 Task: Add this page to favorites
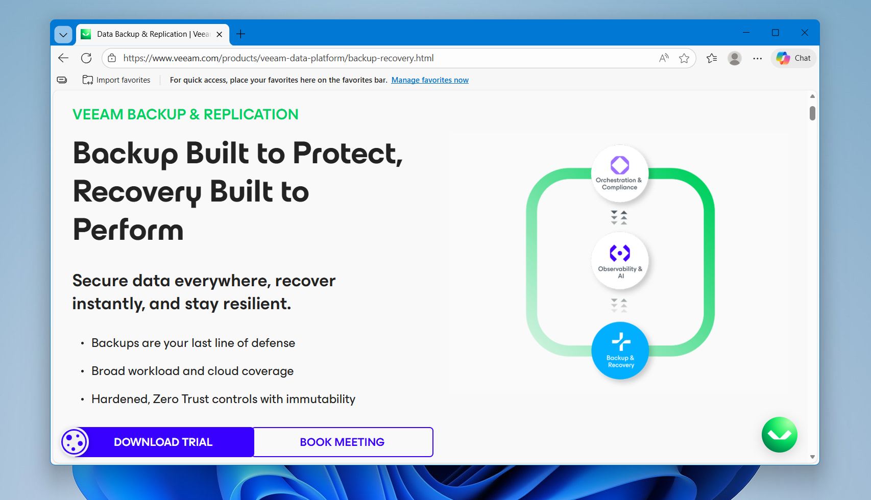point(684,58)
